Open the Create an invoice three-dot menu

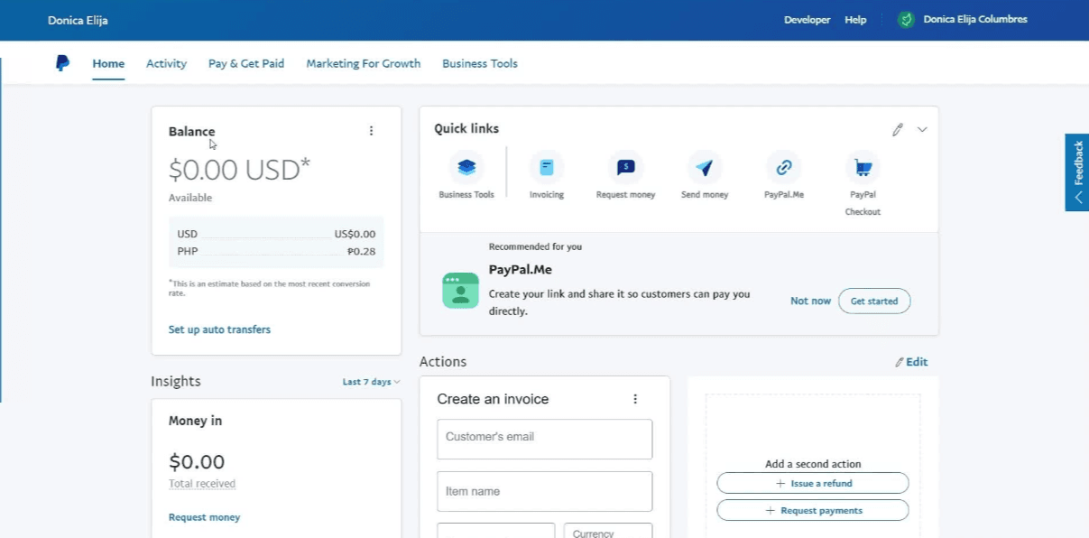635,399
